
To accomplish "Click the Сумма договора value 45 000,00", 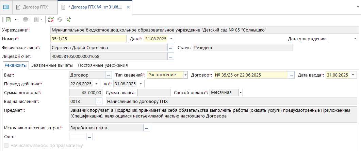I will [x=86, y=92].
